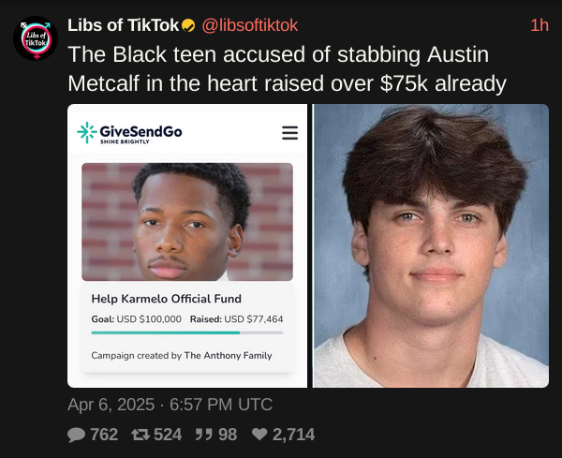Click the 2,714 likes count
Screen dimensions: 562x458
293,435
